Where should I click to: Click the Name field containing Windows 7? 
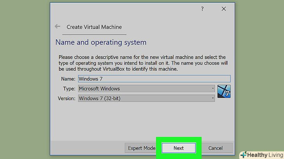coord(154,79)
